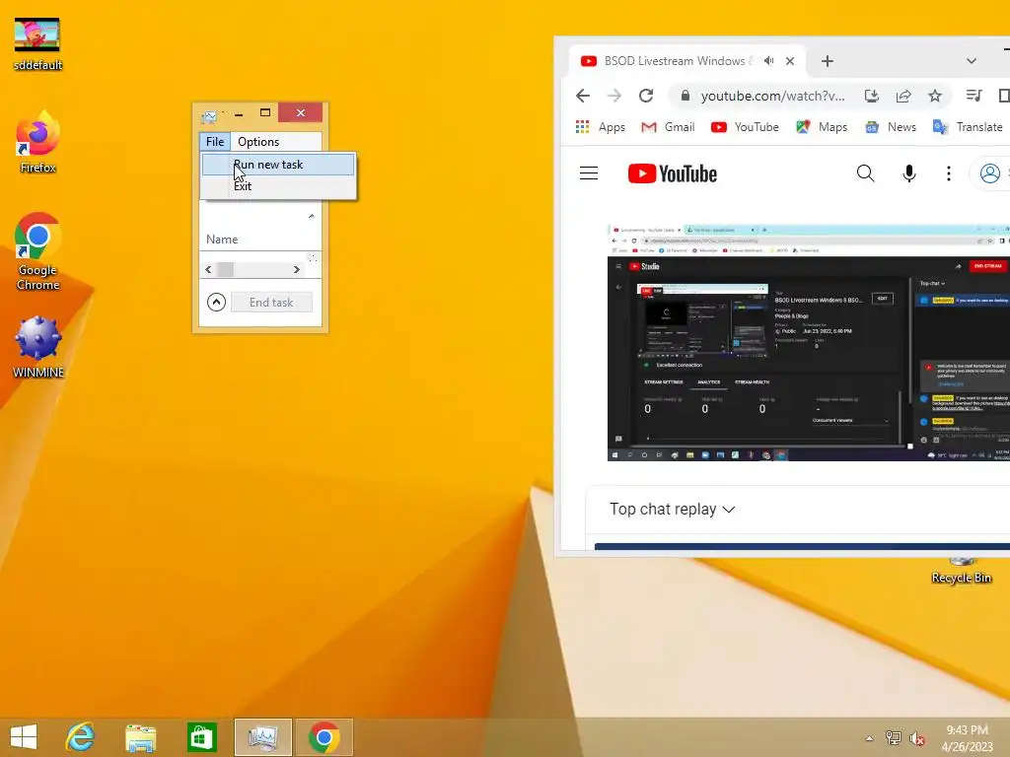Screen dimensions: 1010x757
Task: Click the YouTube video player
Action: 809,342
